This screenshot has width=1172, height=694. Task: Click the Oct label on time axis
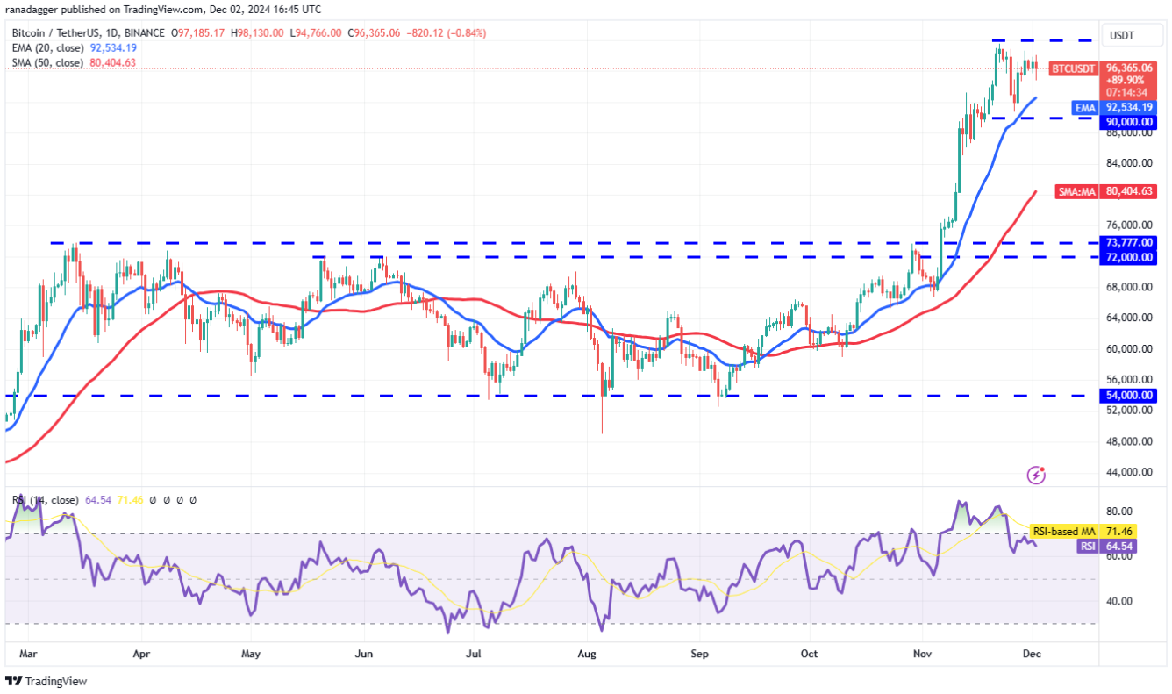[809, 654]
